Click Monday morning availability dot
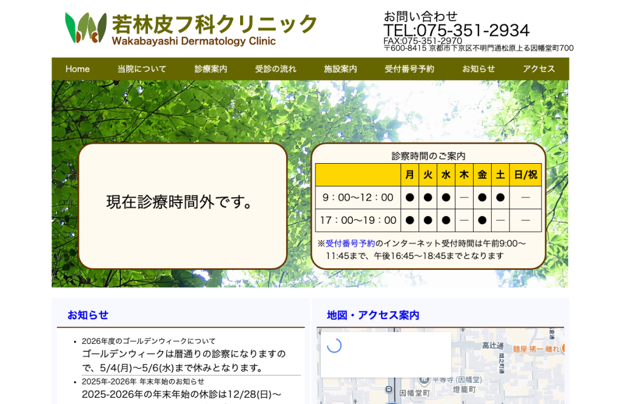The width and height of the screenshot is (621, 404). [410, 197]
